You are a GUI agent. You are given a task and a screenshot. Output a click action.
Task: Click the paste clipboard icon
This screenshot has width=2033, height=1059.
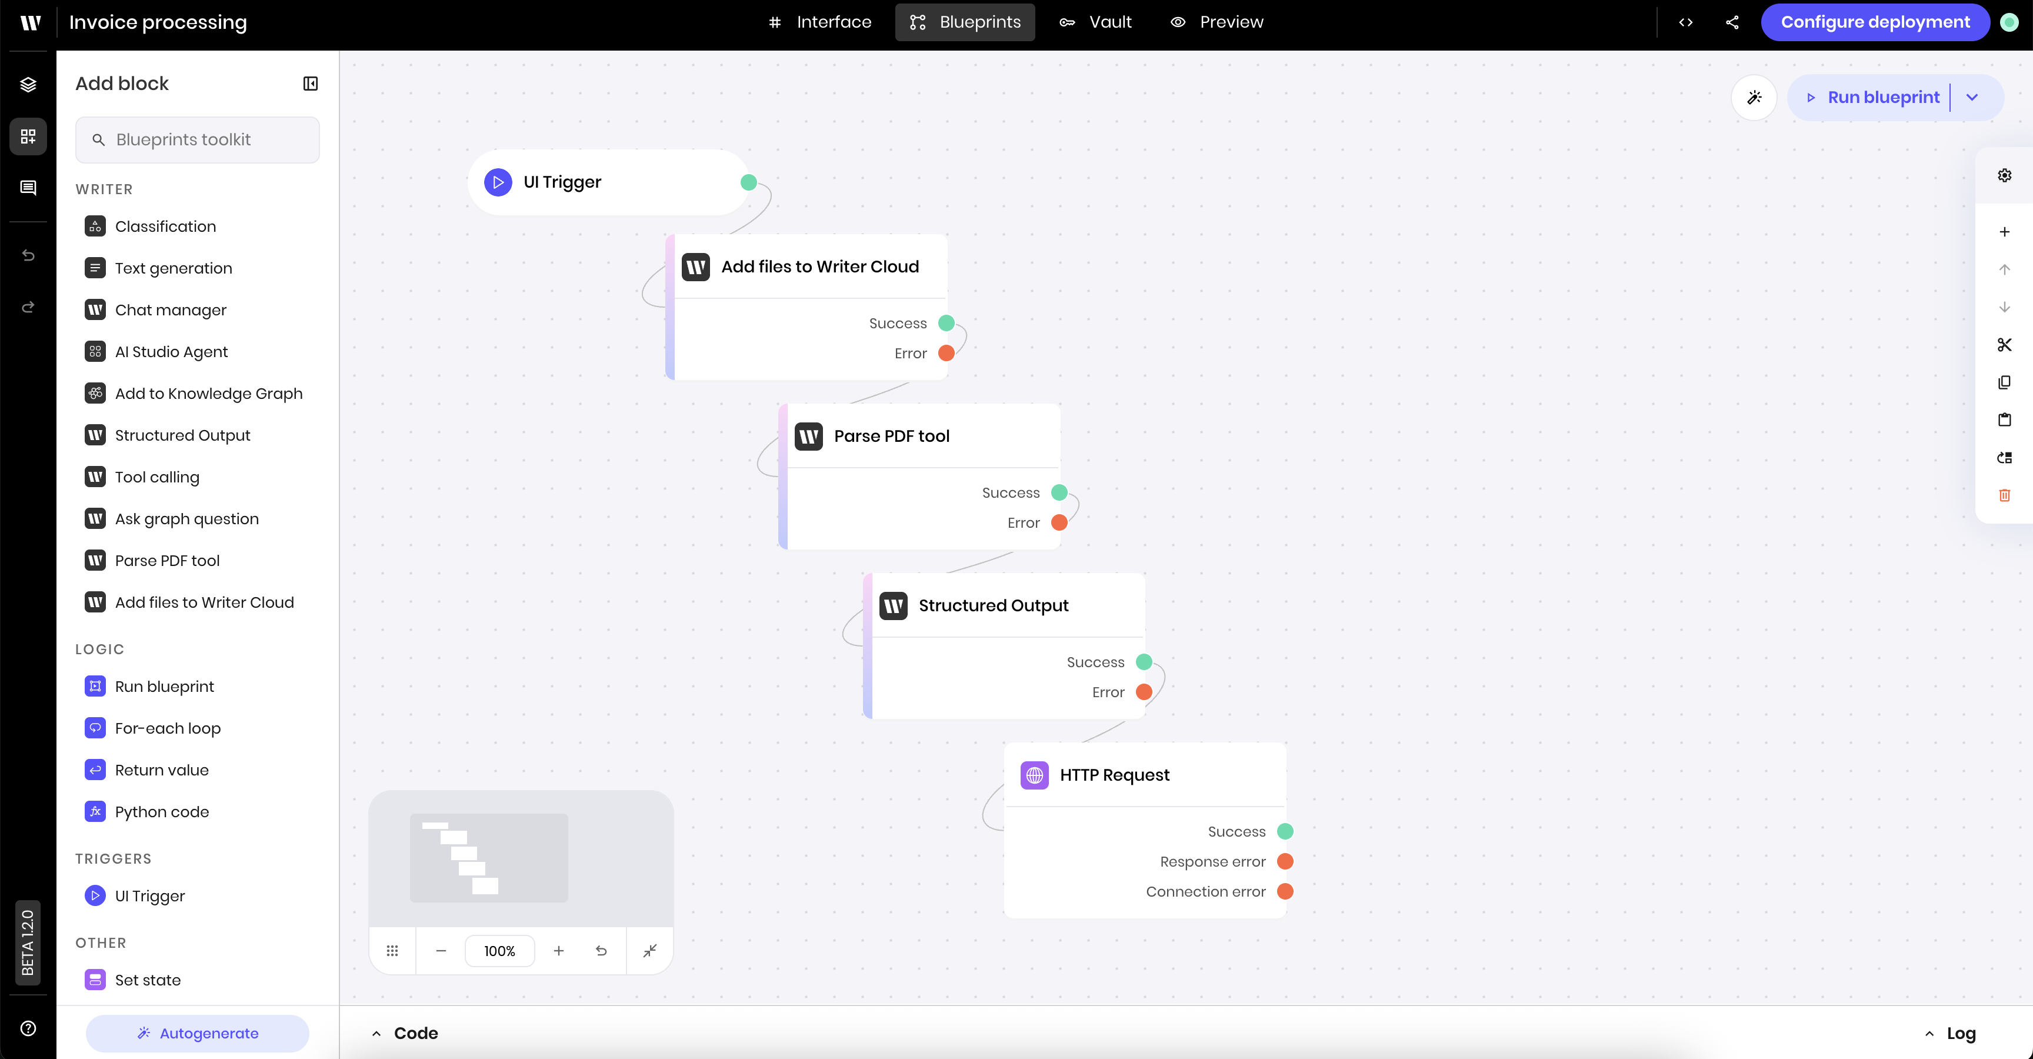click(2004, 420)
